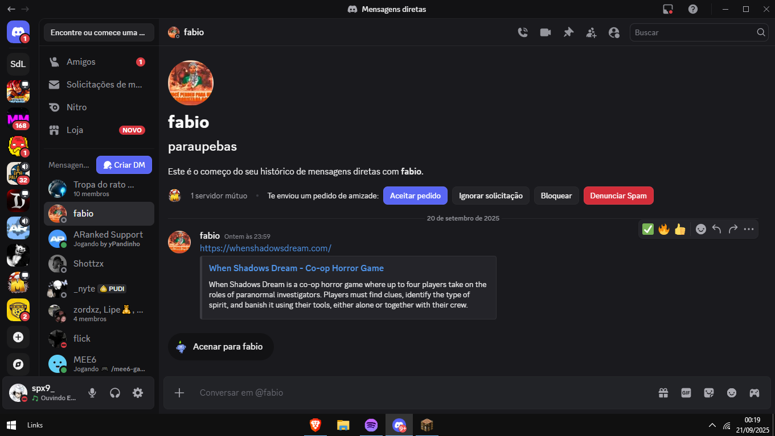Open the Discord inbox icon in the title bar
This screenshot has width=775, height=436.
pos(668,9)
